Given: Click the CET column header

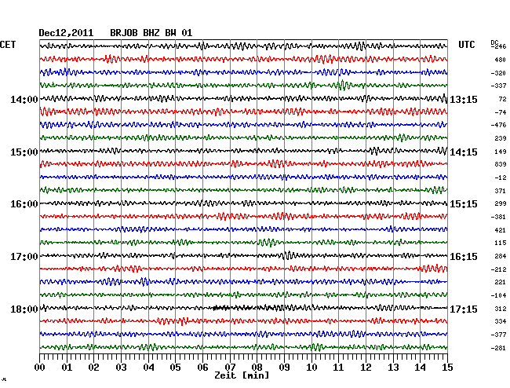Looking at the screenshot, I should click(8, 45).
